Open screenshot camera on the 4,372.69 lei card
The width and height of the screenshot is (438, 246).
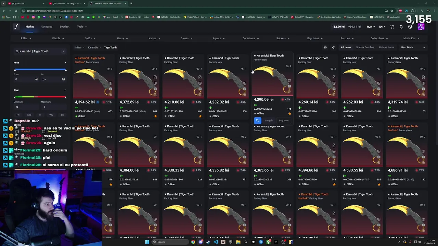coord(155,89)
